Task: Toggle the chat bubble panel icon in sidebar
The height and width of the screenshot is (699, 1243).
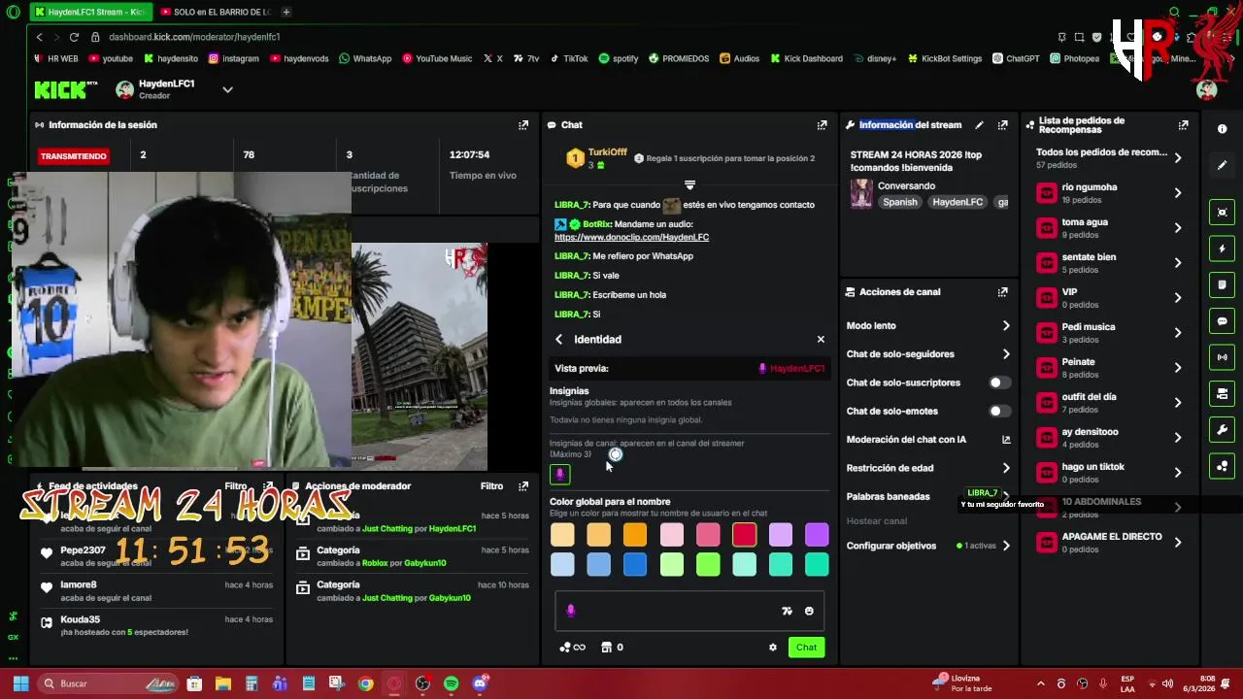Action: [x=1222, y=321]
